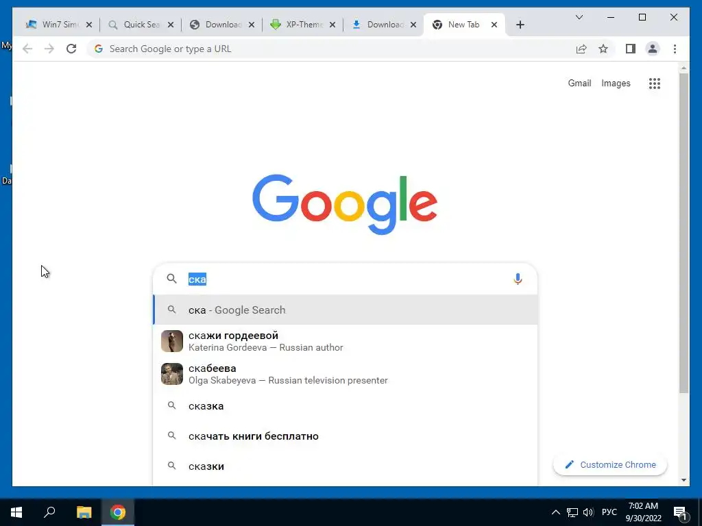
Task: Click the magnifier icon in search box
Action: tap(171, 279)
